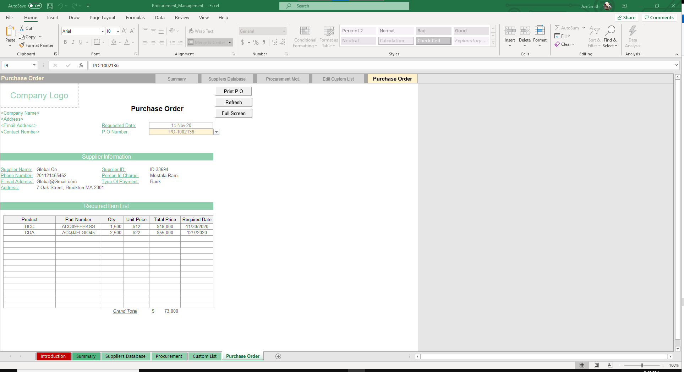The image size is (684, 372).
Task: Open the P.O Number dropdown arrow
Action: 216,132
